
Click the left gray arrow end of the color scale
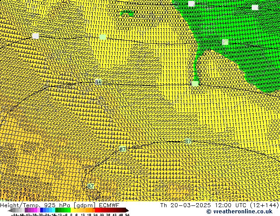point(10,210)
